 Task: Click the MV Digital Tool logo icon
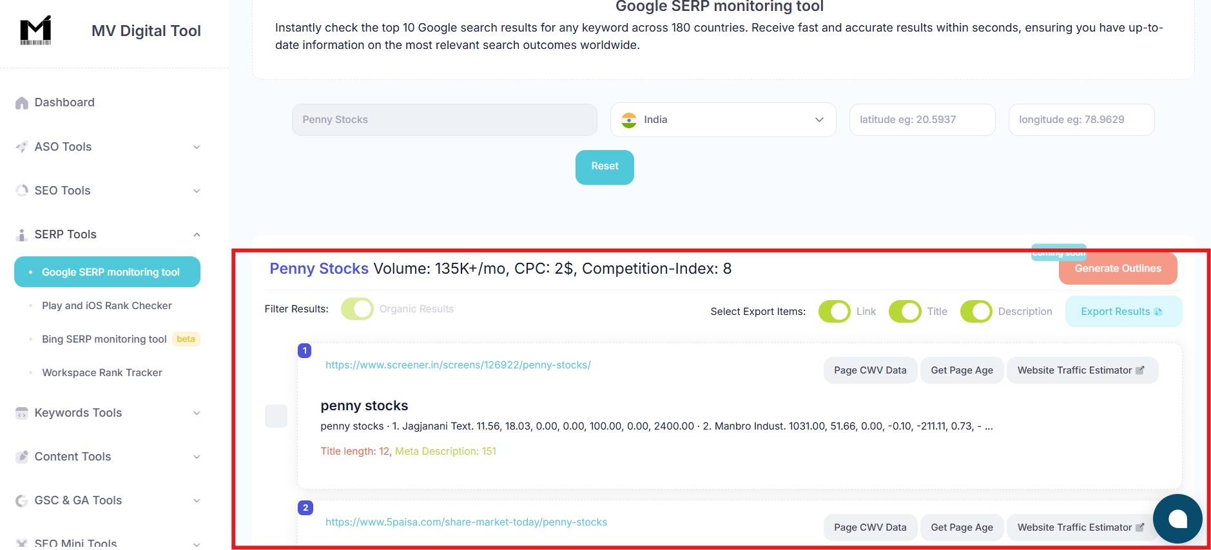pos(35,30)
